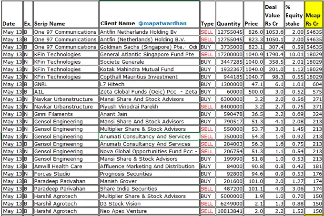This screenshot has height=216, width=324.
Task: Click quantity cell '92800'
Action: pyautogui.click(x=229, y=174)
